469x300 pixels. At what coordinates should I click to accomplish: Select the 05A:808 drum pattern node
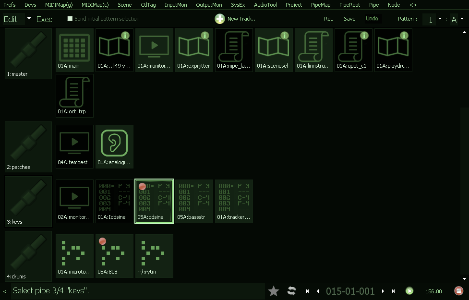pyautogui.click(x=114, y=255)
